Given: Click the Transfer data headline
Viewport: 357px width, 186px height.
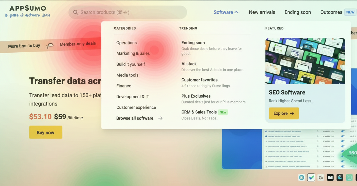Looking at the screenshot, I should tap(65, 81).
